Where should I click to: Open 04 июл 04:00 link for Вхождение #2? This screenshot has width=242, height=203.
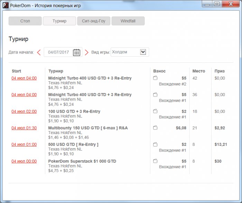point(24,78)
